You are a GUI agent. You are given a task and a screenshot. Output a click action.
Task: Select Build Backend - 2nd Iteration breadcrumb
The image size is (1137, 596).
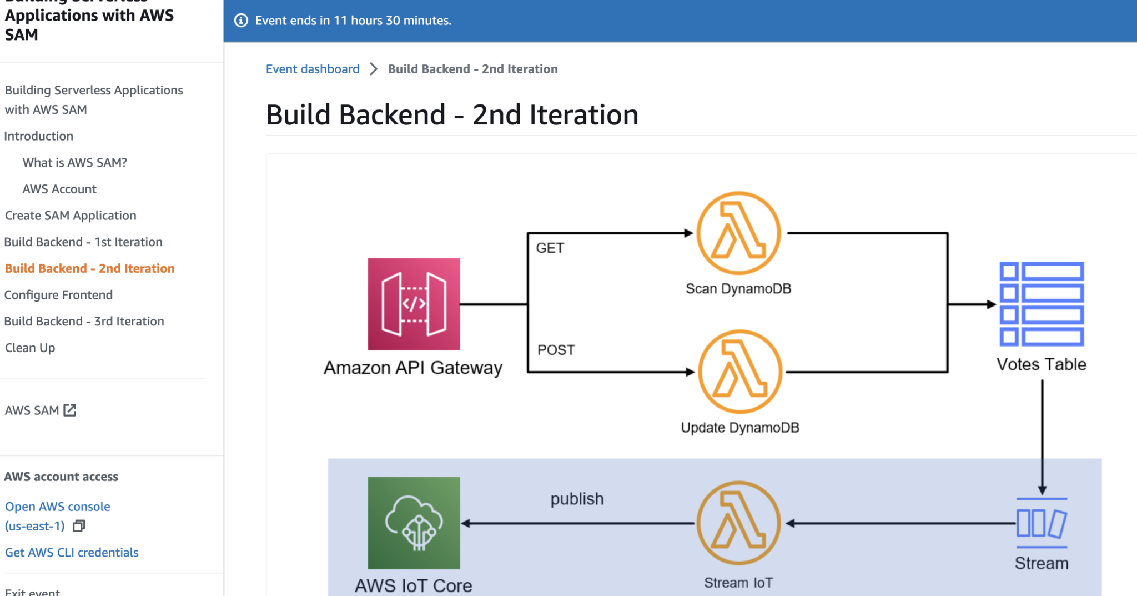click(473, 69)
